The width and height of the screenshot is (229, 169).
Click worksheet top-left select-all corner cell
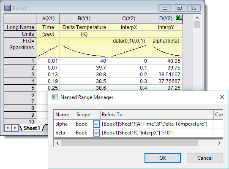coord(20,19)
